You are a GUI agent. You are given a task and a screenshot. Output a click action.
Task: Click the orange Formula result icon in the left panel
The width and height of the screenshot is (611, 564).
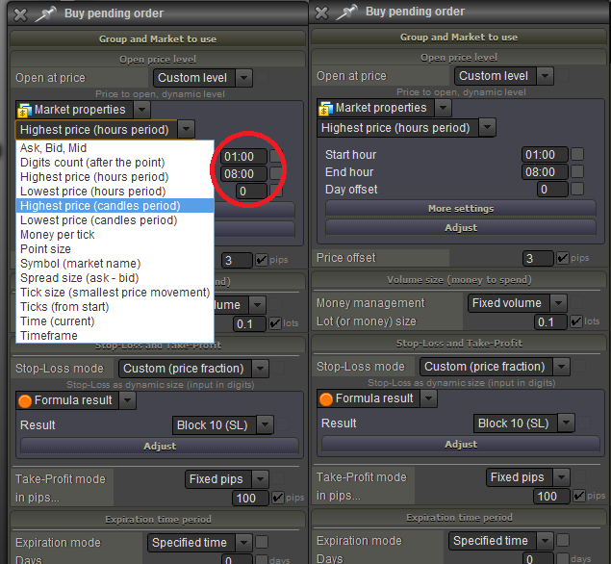click(25, 399)
